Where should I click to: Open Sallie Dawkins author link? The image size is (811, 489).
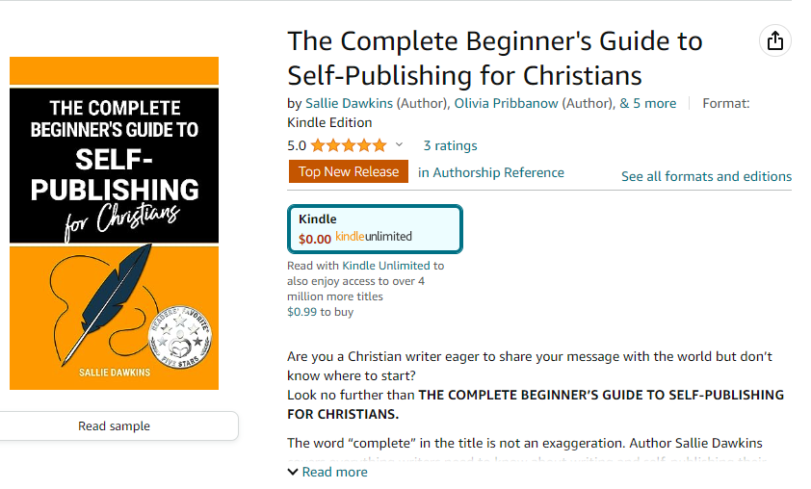point(349,103)
